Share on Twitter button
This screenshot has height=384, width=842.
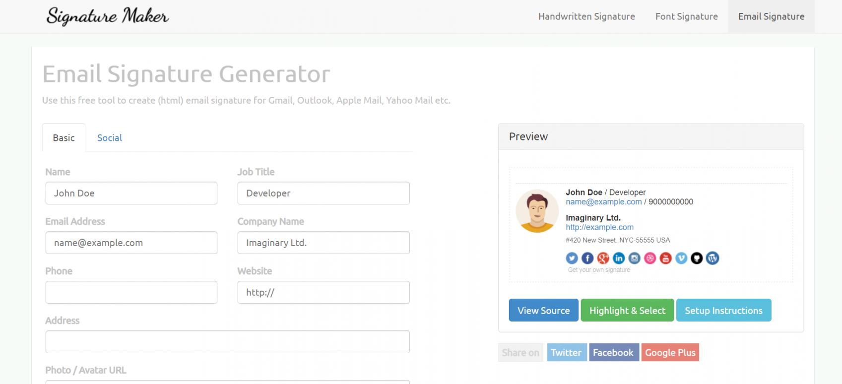tap(567, 352)
